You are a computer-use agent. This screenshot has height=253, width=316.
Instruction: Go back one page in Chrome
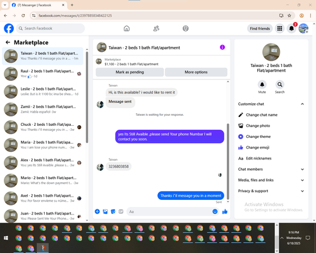click(6, 16)
